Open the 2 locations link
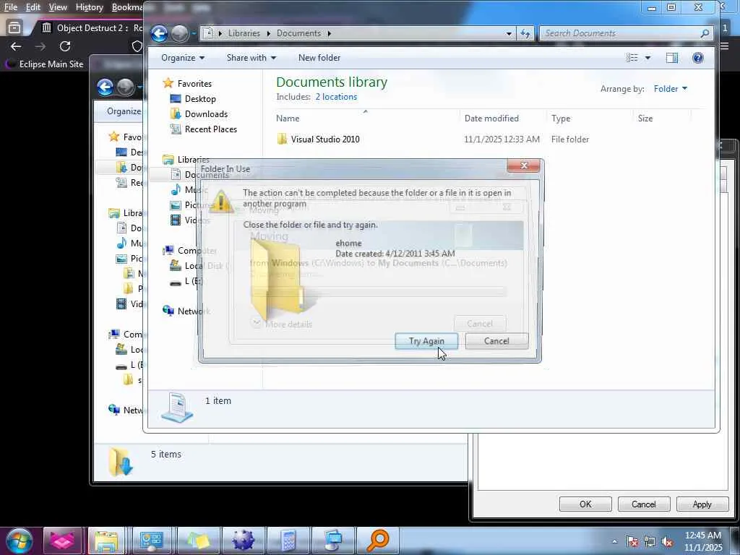This screenshot has width=740, height=555. coord(336,97)
